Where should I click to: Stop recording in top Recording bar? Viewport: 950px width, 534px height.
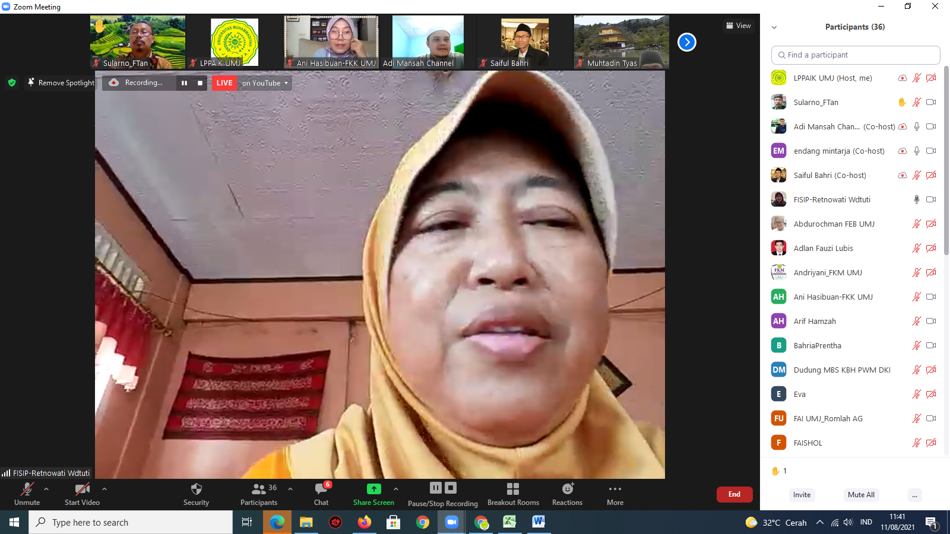coord(200,83)
